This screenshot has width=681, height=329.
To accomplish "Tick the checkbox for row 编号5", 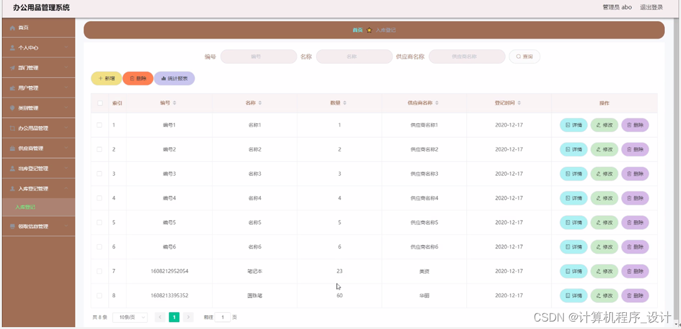I will pos(100,222).
